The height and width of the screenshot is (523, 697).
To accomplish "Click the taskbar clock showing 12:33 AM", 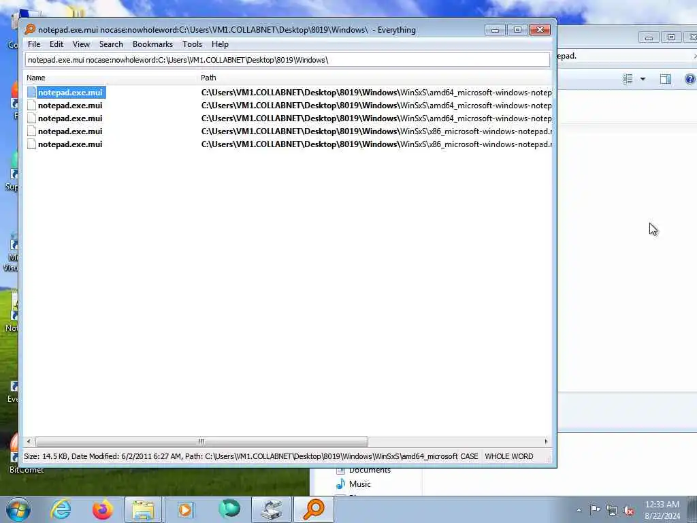I will [662, 509].
